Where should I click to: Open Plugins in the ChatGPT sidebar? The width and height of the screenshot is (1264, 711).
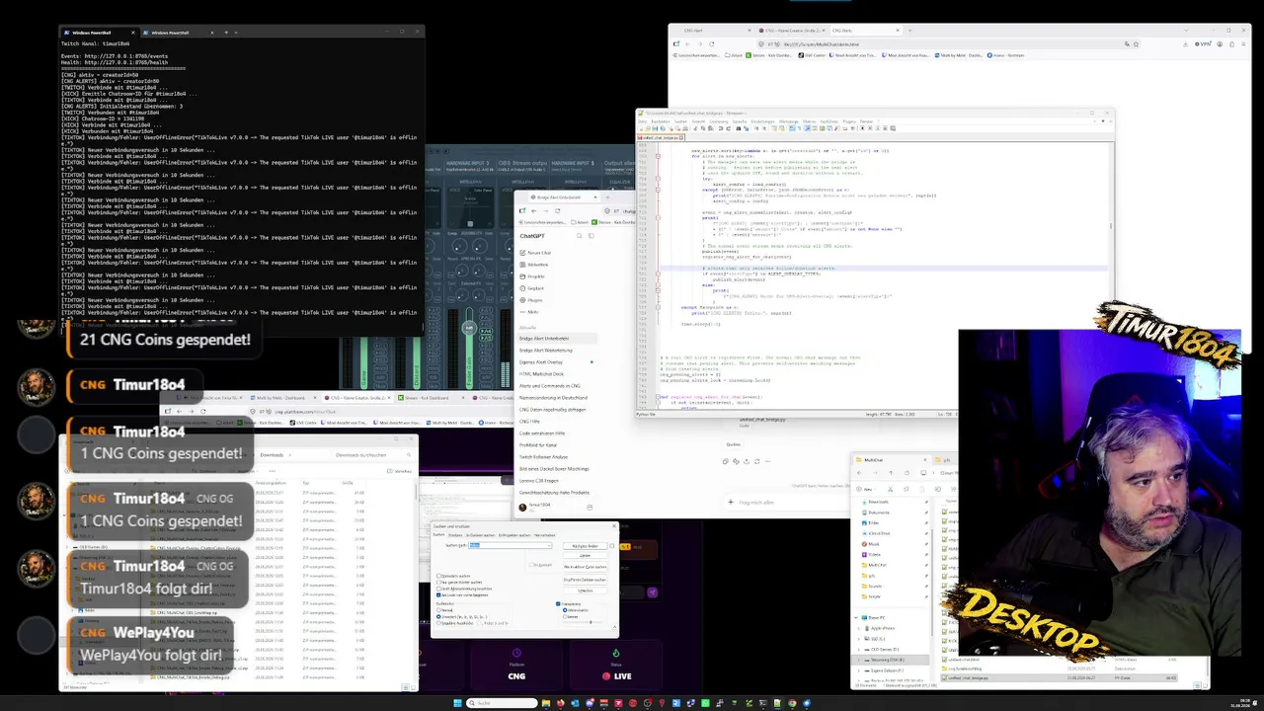pos(534,300)
